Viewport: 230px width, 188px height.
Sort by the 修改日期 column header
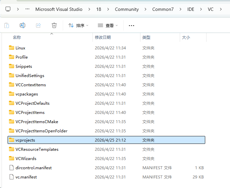click(103, 38)
